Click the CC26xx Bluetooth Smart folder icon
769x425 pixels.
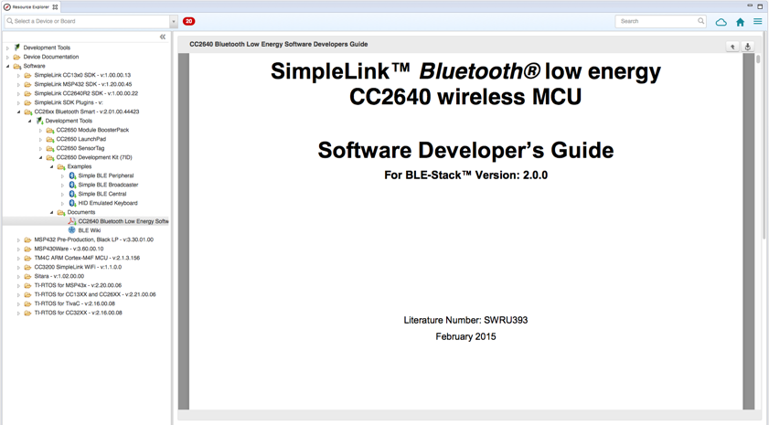pyautogui.click(x=28, y=112)
